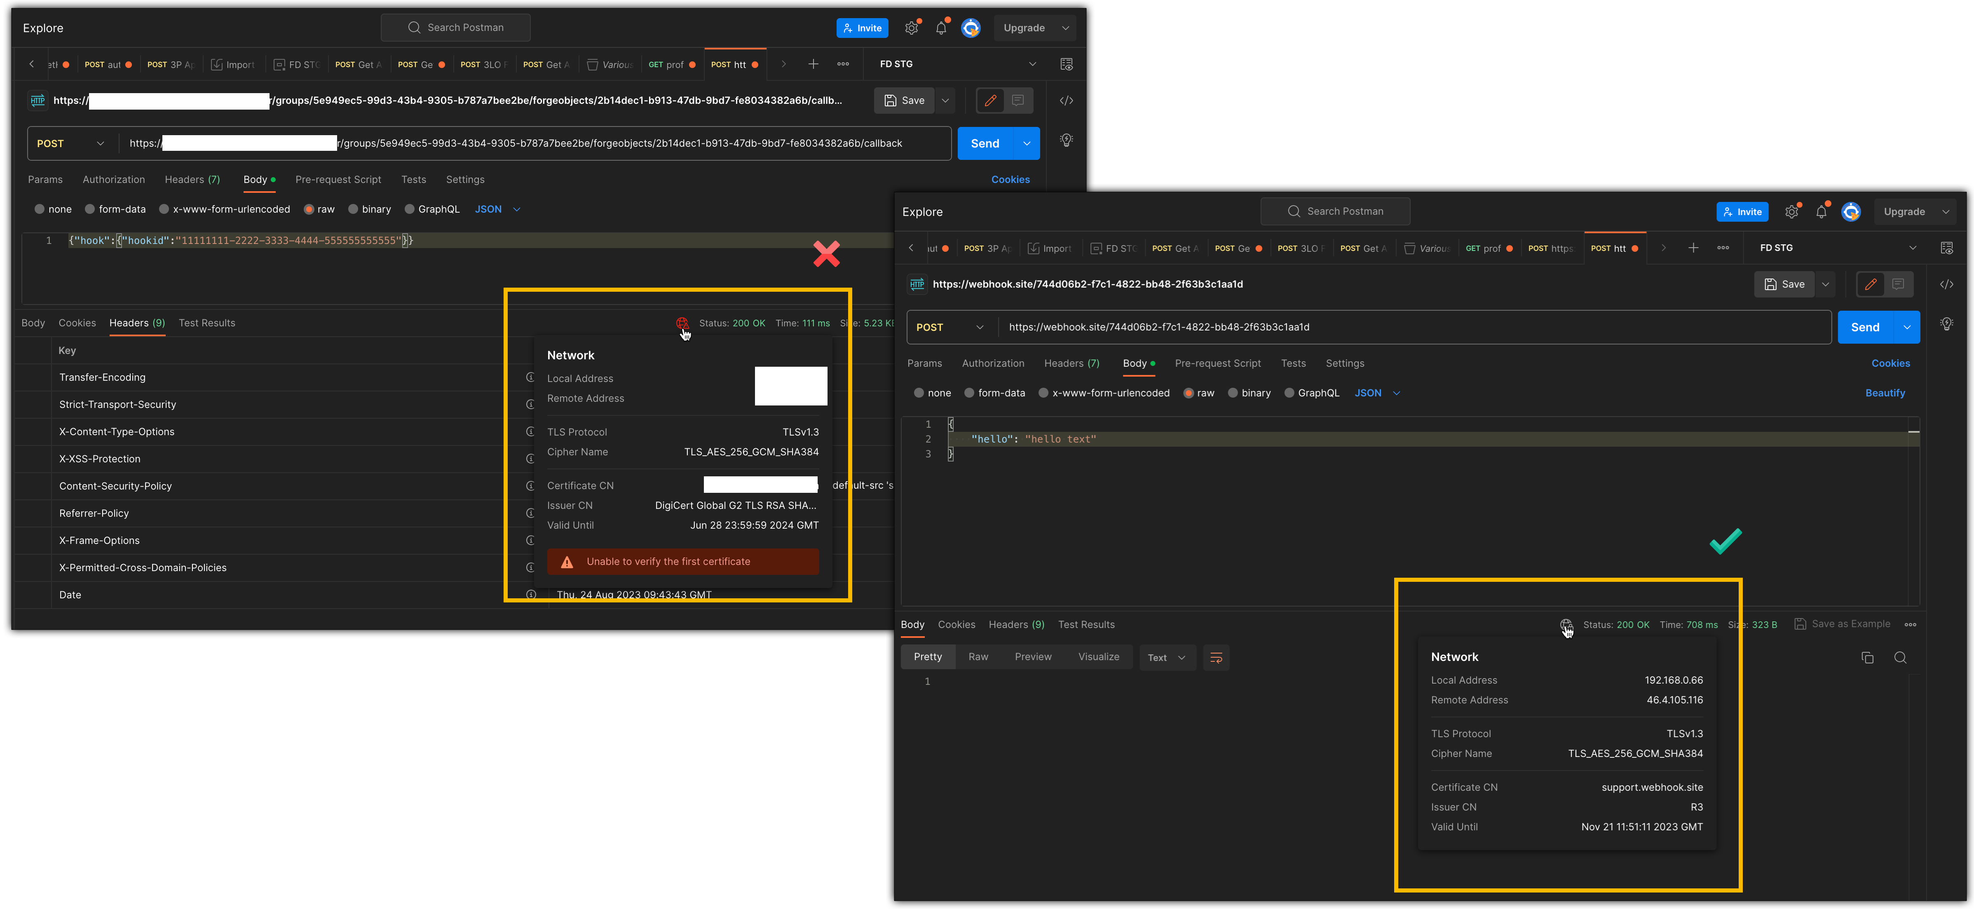Click webhook.site URL field in right window
1974x909 pixels.
click(1414, 327)
